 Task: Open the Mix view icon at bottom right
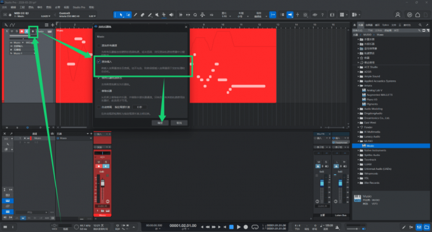click(x=419, y=227)
